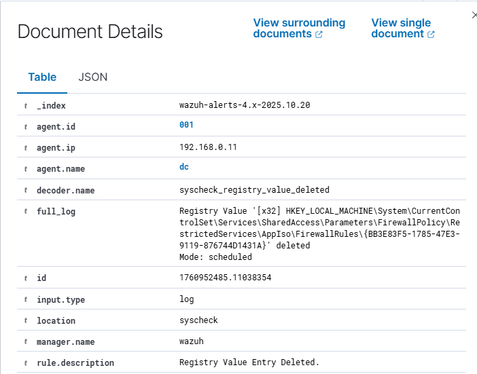Viewport: 477px width, 374px height.
Task: Close the Document Details flyout
Action: pyautogui.click(x=474, y=15)
